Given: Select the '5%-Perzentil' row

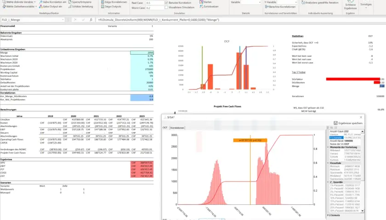Looking at the screenshot, I should click(x=345, y=195).
